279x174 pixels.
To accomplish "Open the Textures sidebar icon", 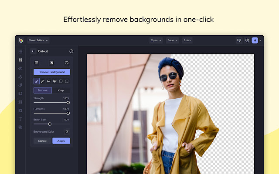I will (x=20, y=127).
